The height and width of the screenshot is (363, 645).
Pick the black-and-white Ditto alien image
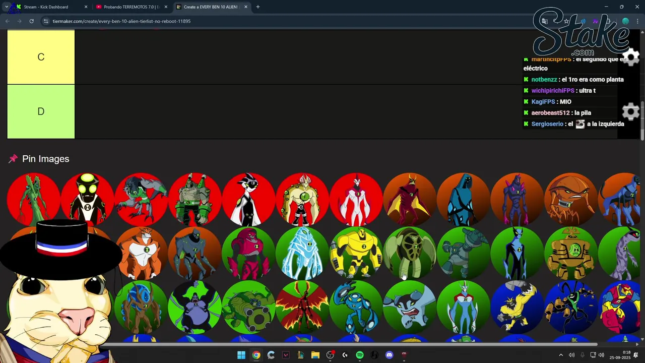248,199
